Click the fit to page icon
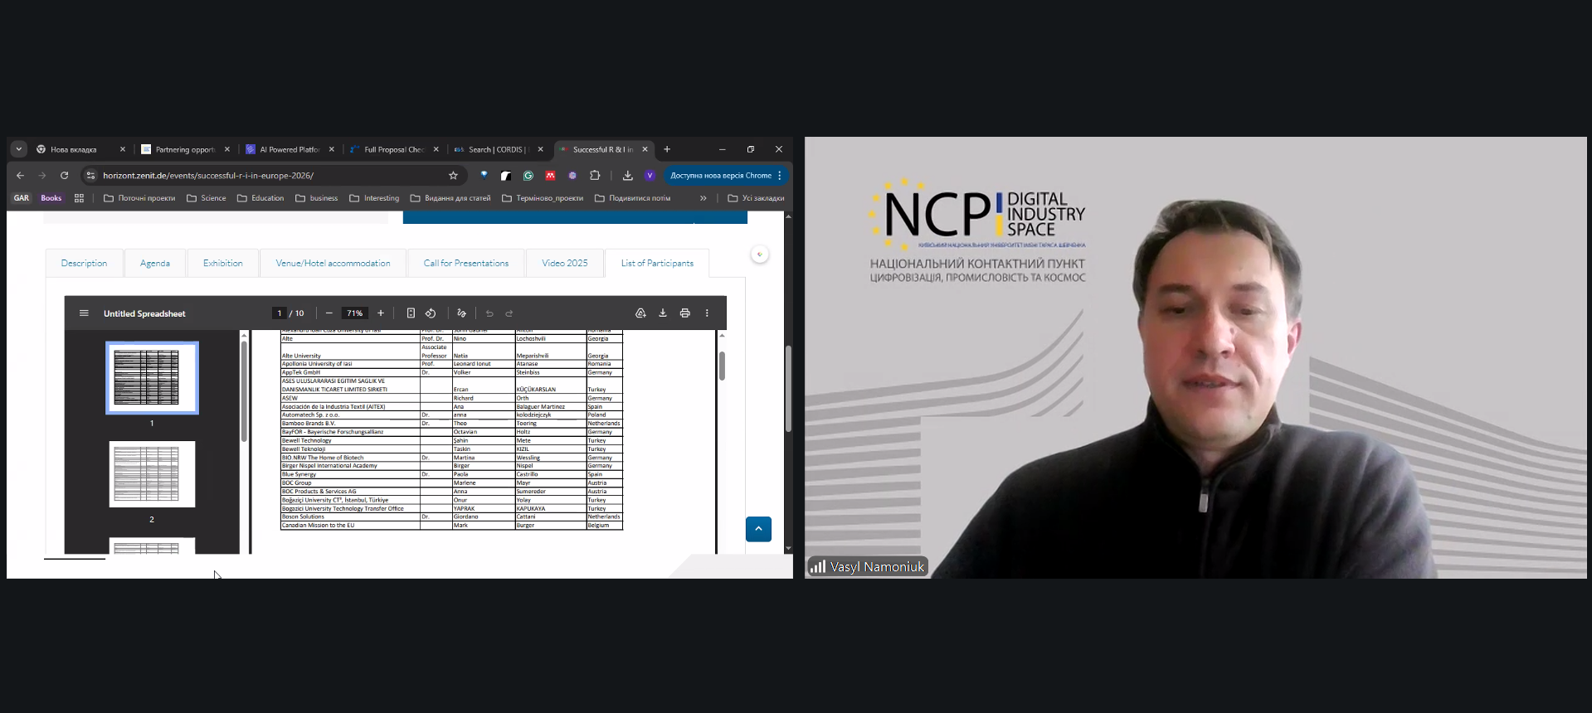1592x713 pixels. 411,313
